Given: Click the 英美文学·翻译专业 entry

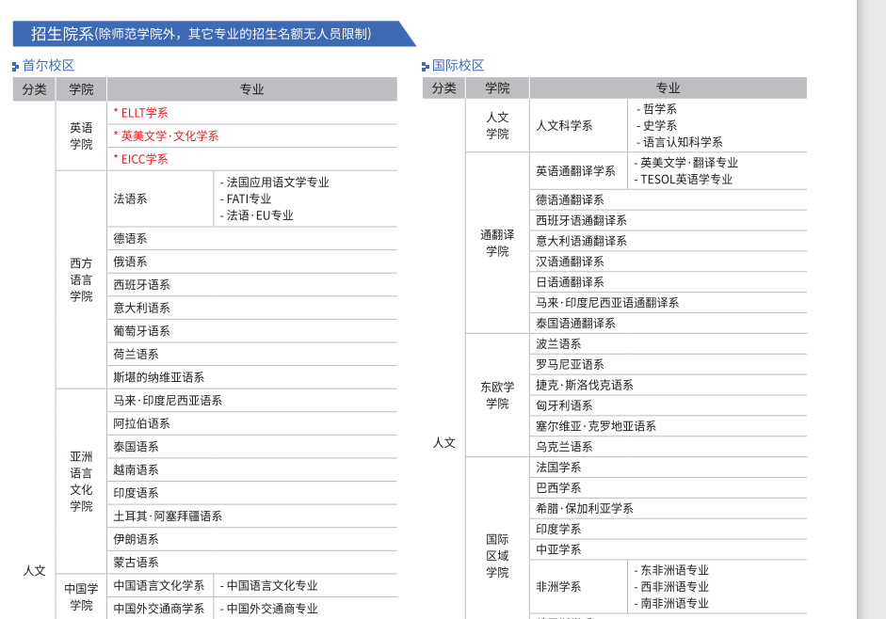Looking at the screenshot, I should coord(686,163).
